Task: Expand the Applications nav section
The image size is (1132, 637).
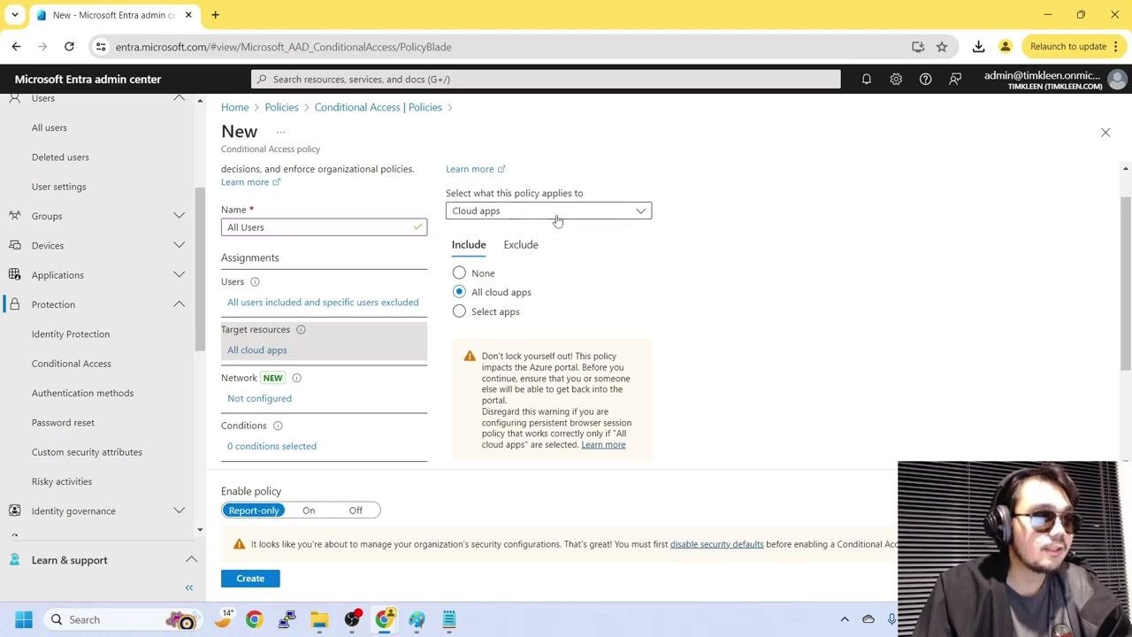Action: point(179,275)
